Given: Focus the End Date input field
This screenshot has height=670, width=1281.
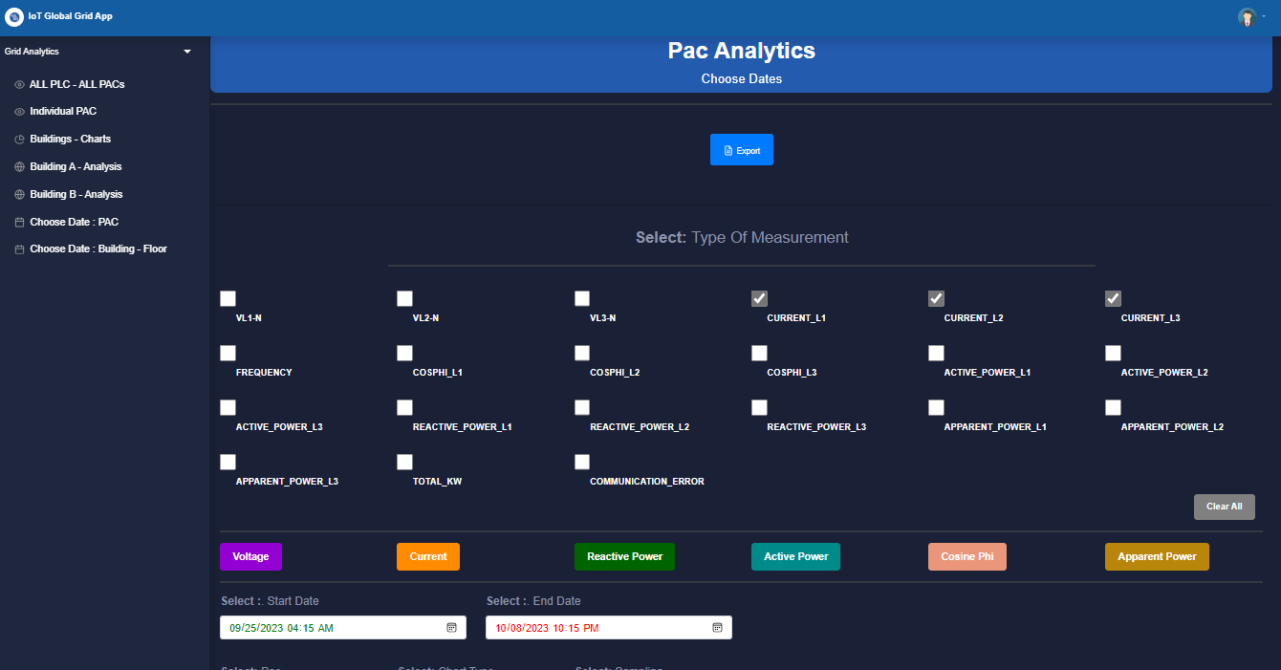Looking at the screenshot, I should click(x=609, y=628).
